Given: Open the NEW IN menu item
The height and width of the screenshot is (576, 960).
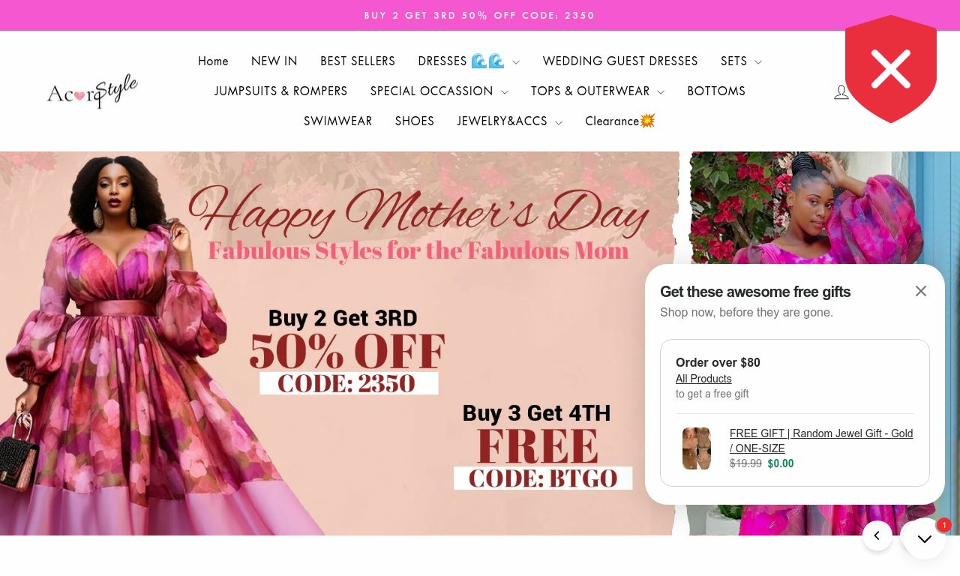Looking at the screenshot, I should 274,61.
